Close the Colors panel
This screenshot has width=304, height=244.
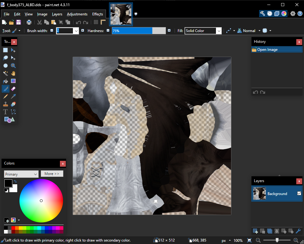(x=63, y=164)
